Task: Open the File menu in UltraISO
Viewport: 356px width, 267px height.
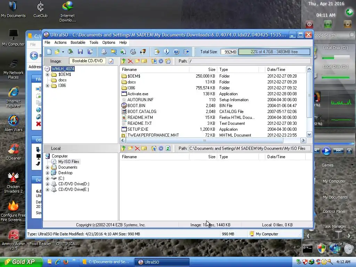Action: pos(47,42)
